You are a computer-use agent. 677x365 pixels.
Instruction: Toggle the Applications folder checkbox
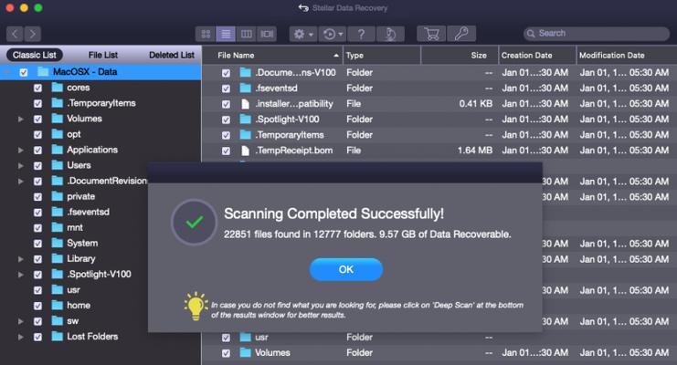[x=38, y=151]
